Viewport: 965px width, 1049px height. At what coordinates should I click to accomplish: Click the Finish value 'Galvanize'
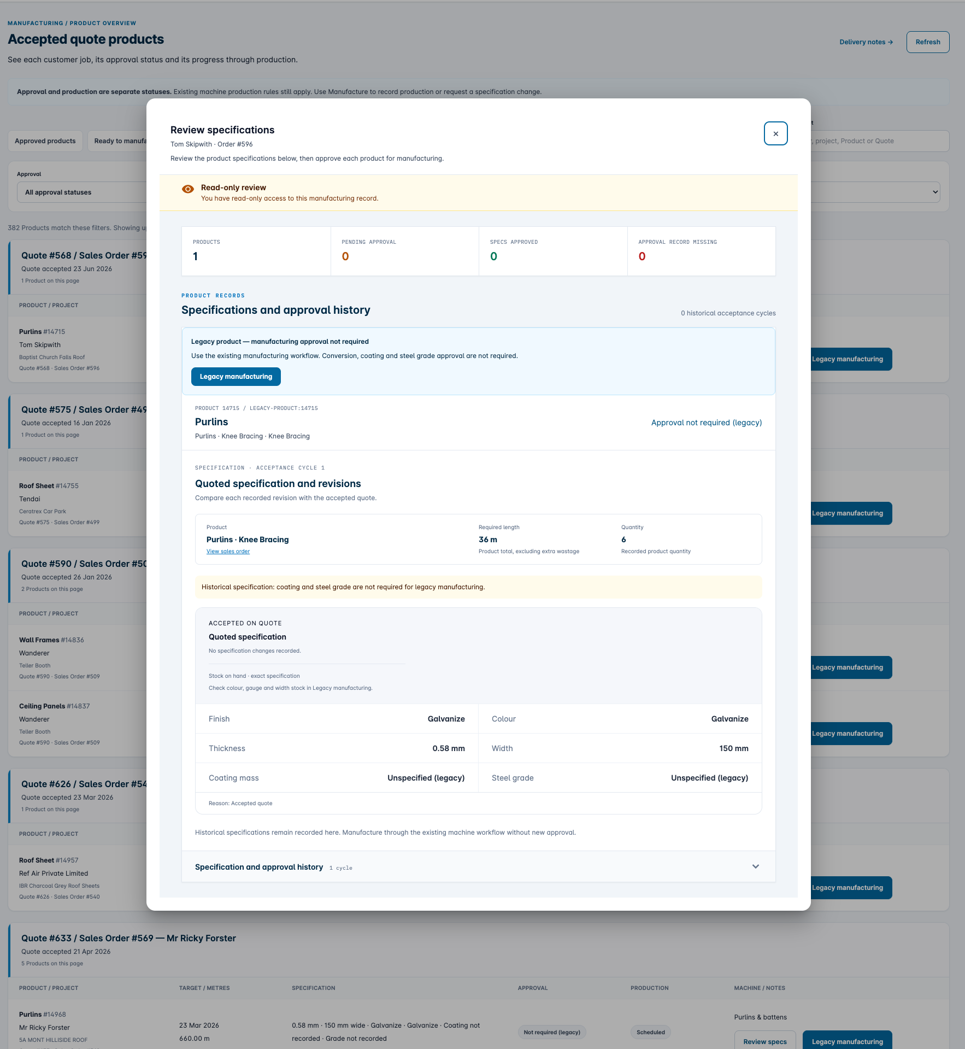click(446, 719)
